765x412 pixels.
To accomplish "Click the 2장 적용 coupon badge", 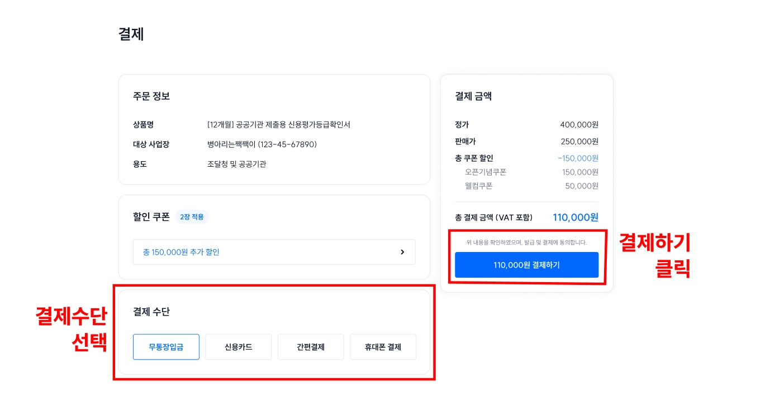I will pos(192,217).
